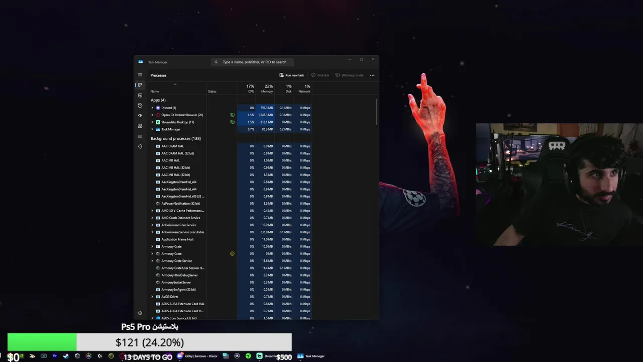Open the Users page sidebar icon

click(140, 126)
